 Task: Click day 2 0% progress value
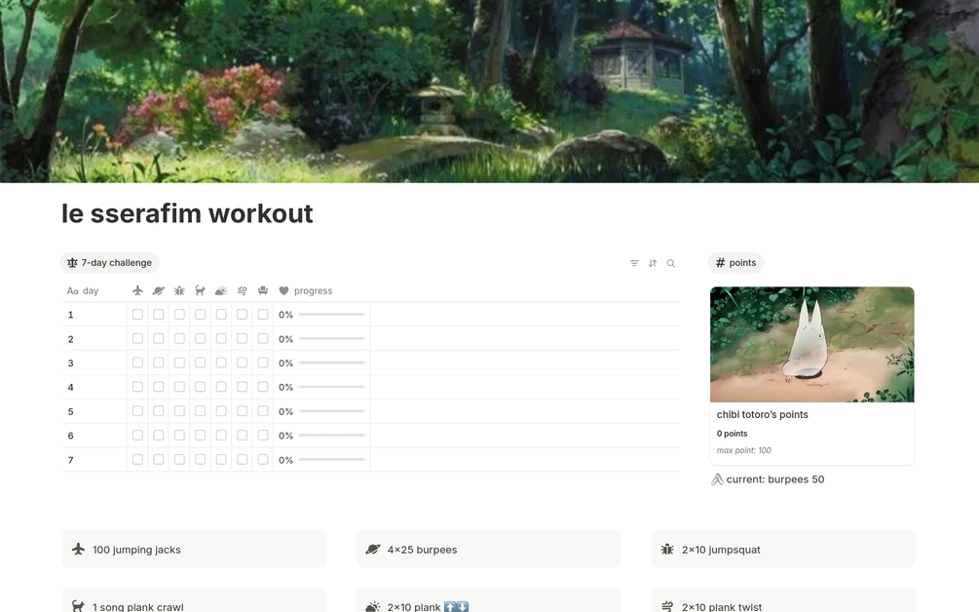pos(286,339)
